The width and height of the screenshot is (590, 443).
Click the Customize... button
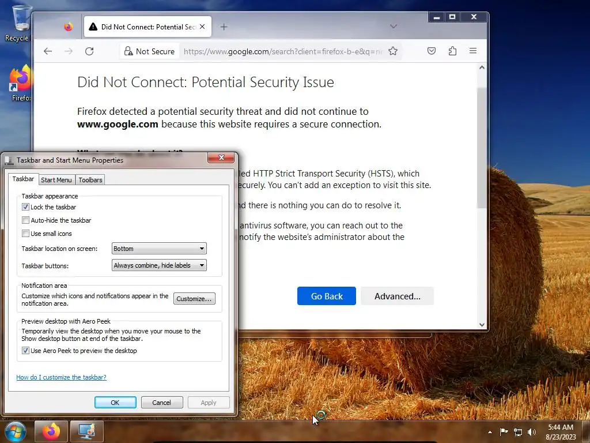194,299
